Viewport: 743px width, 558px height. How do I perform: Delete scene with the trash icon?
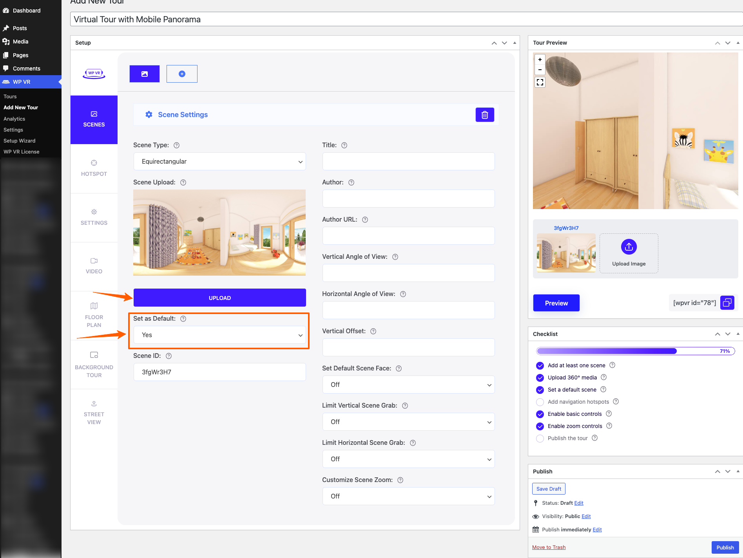click(485, 115)
